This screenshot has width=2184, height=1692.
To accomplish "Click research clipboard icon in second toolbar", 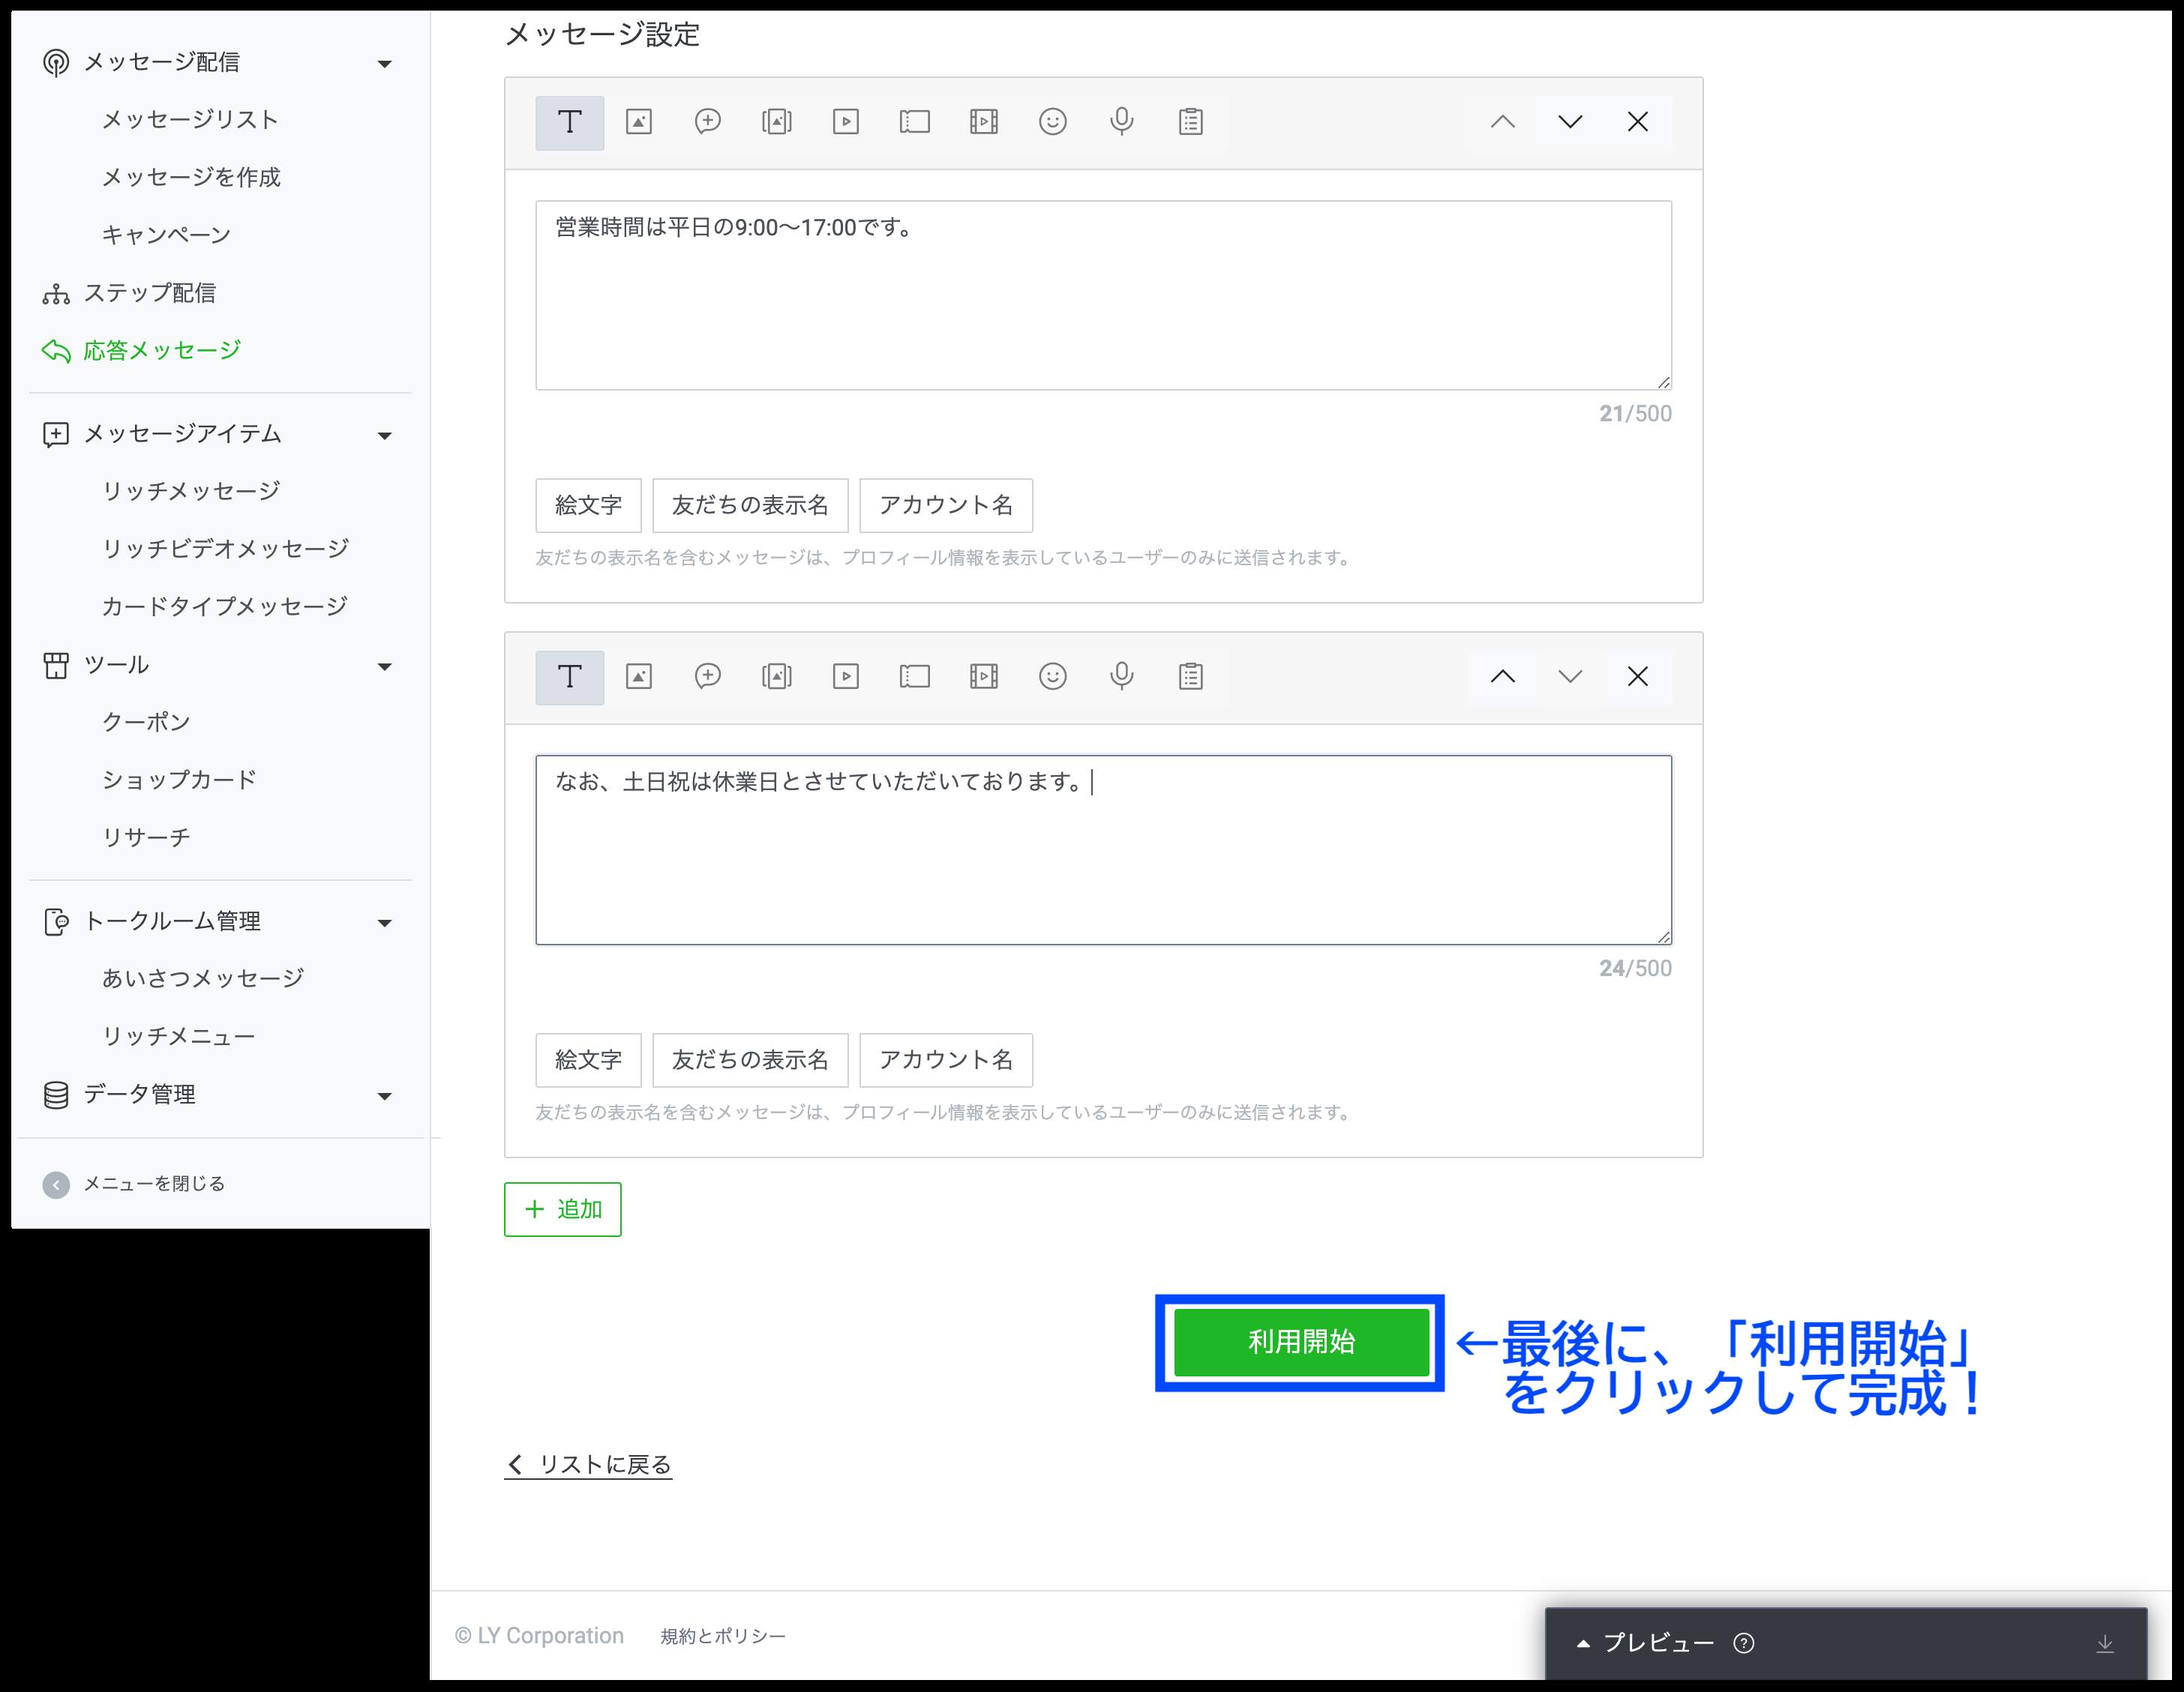I will pos(1190,677).
